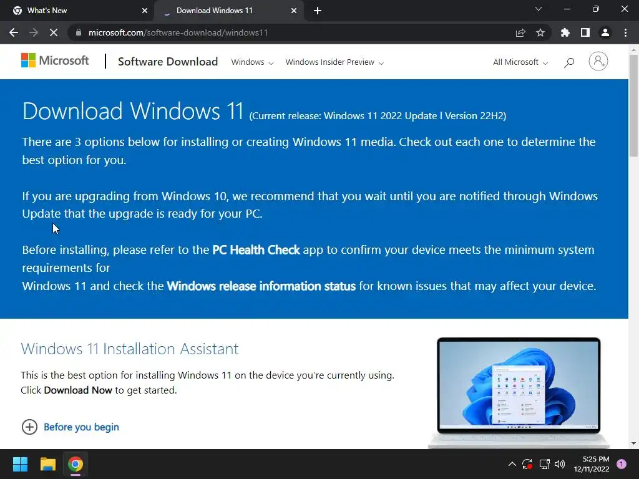Expand the Windows Insider Preview menu
Viewport: 639px width, 479px height.
[x=334, y=62]
